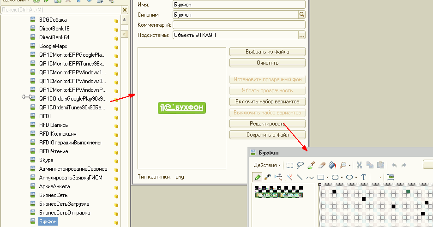
Task: Select the Text tool
Action: tap(364, 177)
